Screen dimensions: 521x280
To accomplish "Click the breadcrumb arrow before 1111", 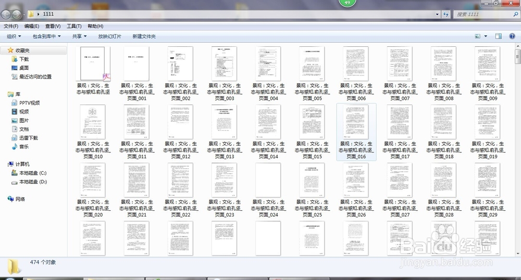I will pyautogui.click(x=39, y=14).
